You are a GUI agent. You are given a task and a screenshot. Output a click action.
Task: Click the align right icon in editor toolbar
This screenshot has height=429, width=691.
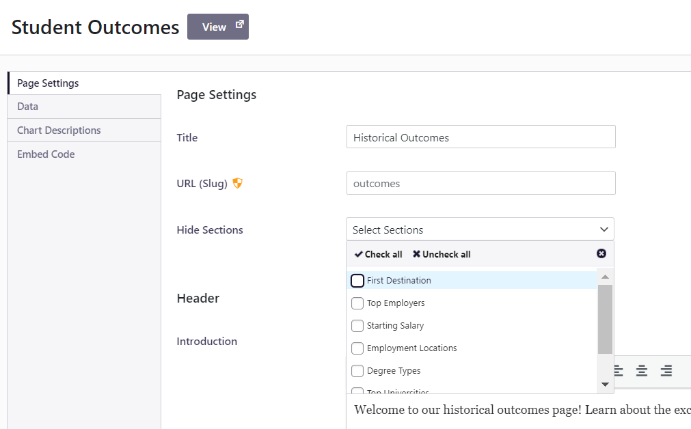pos(666,371)
